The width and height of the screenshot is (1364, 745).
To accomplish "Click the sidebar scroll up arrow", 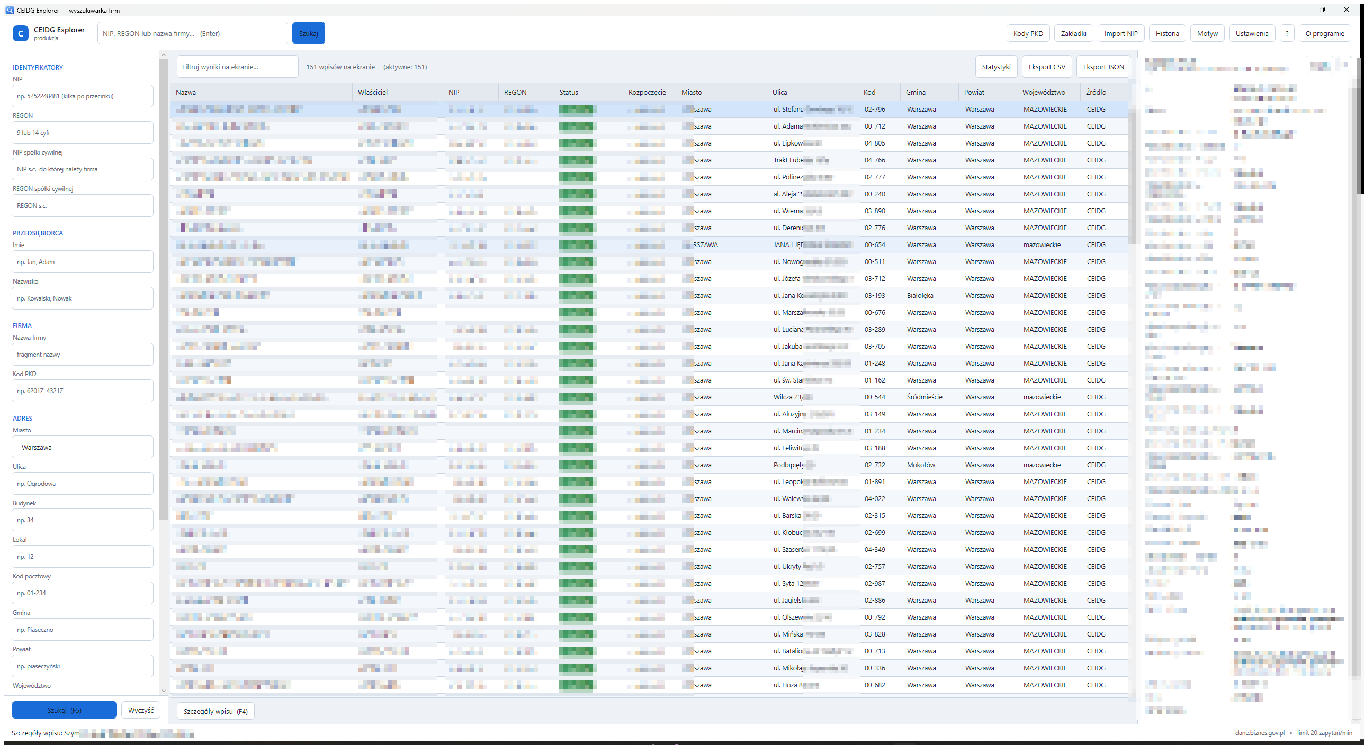I will [x=163, y=54].
